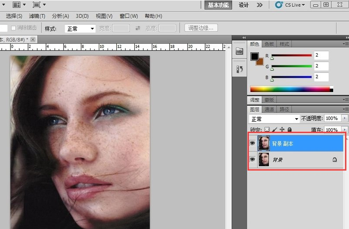Screen dimensions: 349x229
Task: Click the lock all padlock icon
Action: tap(289, 130)
